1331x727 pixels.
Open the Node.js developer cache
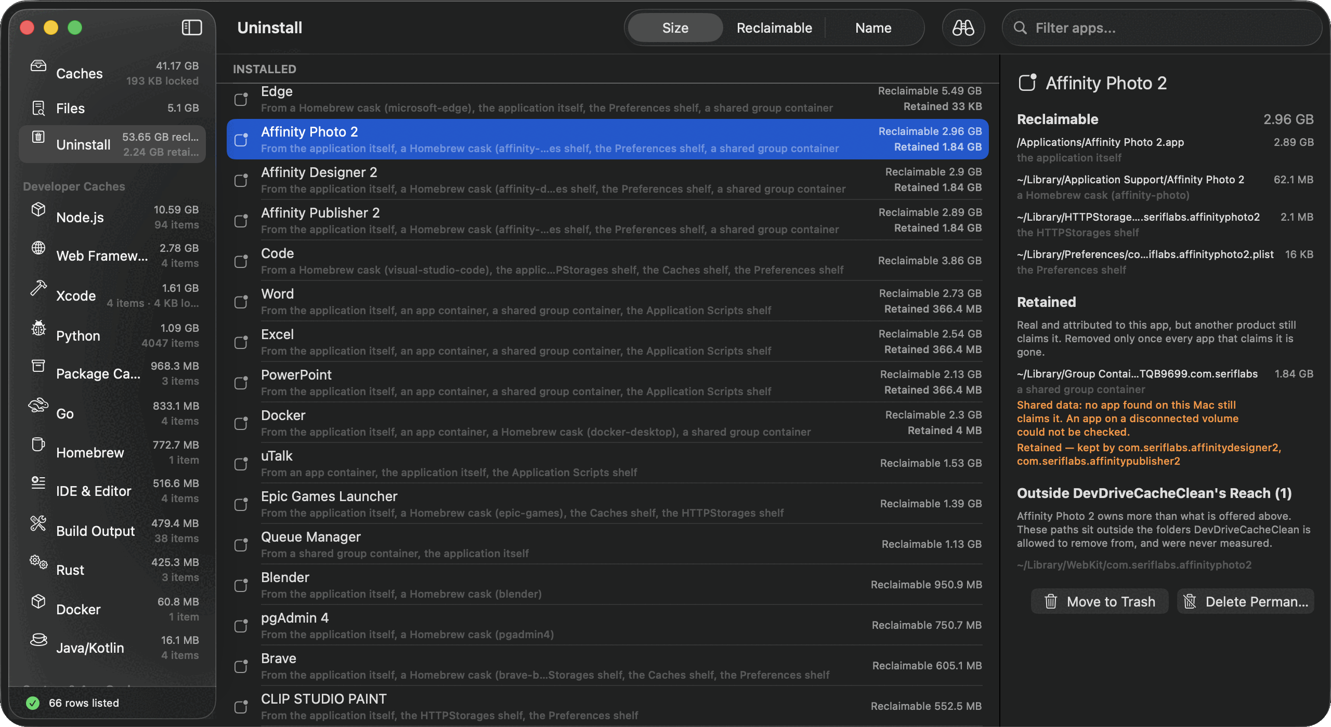click(x=112, y=217)
